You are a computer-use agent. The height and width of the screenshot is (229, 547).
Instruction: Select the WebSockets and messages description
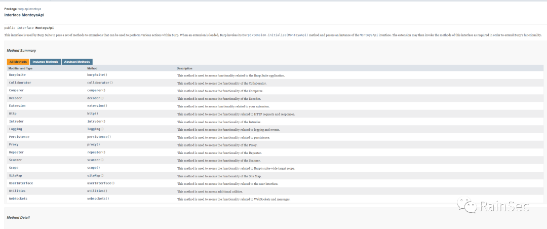pos(233,199)
